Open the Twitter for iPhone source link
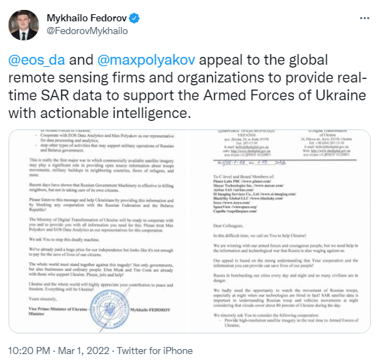380x364 pixels. (x=154, y=350)
